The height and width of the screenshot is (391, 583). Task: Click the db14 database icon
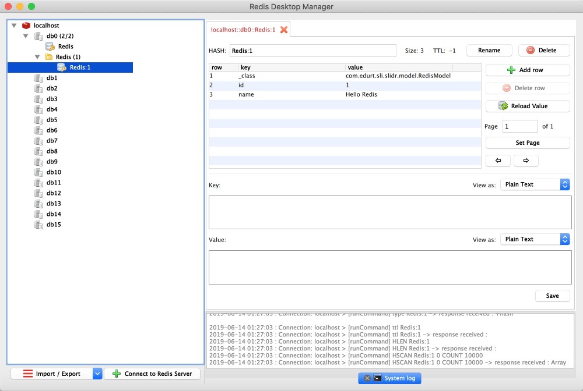[38, 214]
